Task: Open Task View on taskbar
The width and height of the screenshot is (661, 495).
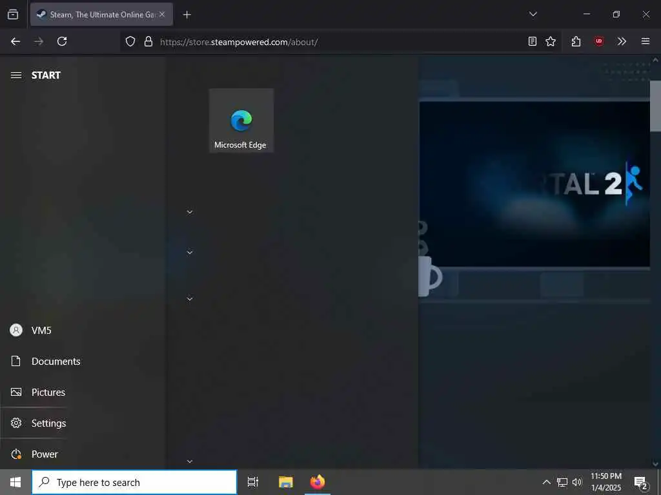Action: pos(253,482)
